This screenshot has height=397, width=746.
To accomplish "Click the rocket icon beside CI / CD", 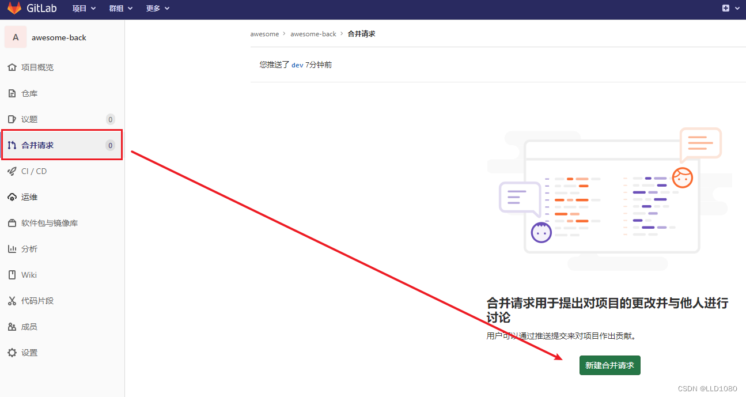I will click(x=12, y=171).
